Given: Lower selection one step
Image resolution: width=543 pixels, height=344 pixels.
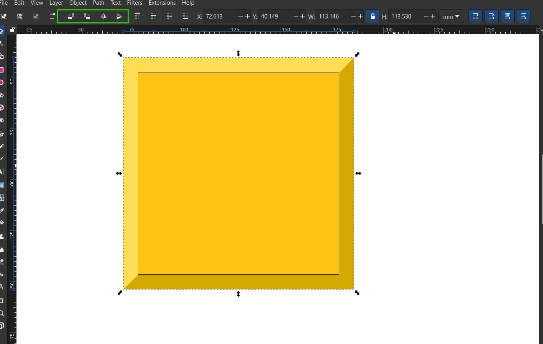Looking at the screenshot, I should click(x=169, y=16).
